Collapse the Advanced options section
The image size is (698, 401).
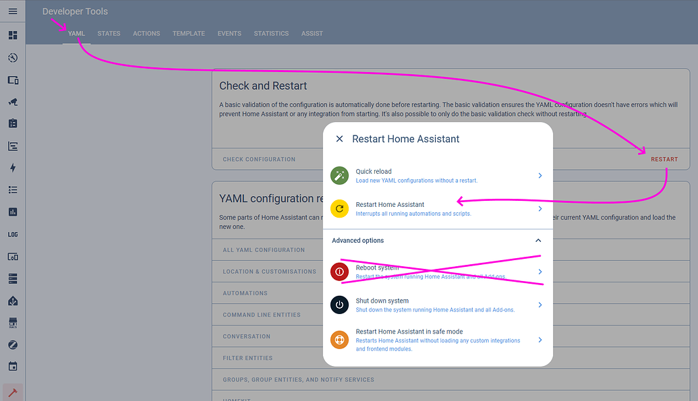click(538, 240)
